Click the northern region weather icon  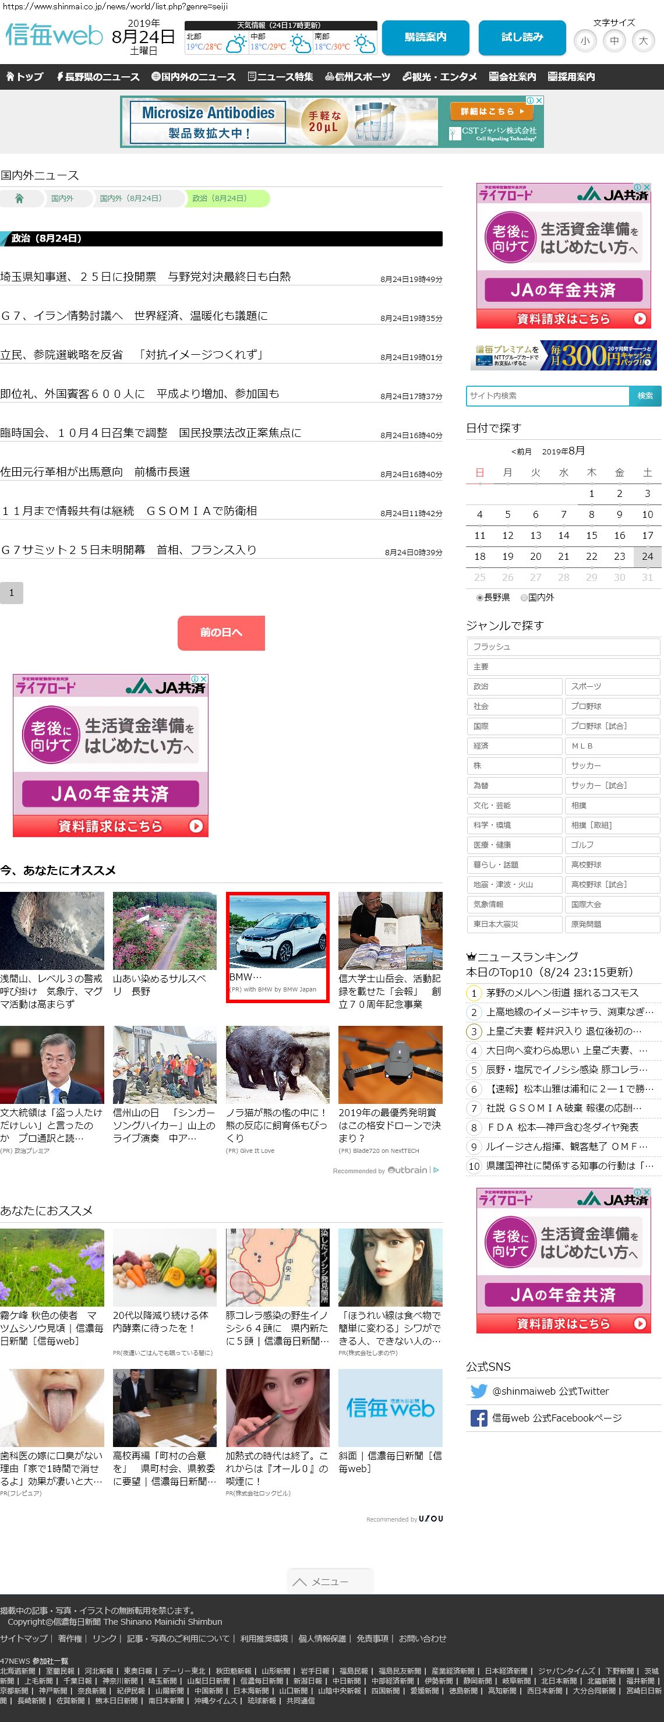[235, 45]
